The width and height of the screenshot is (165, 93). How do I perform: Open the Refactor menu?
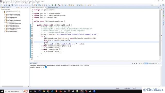click(12, 3)
